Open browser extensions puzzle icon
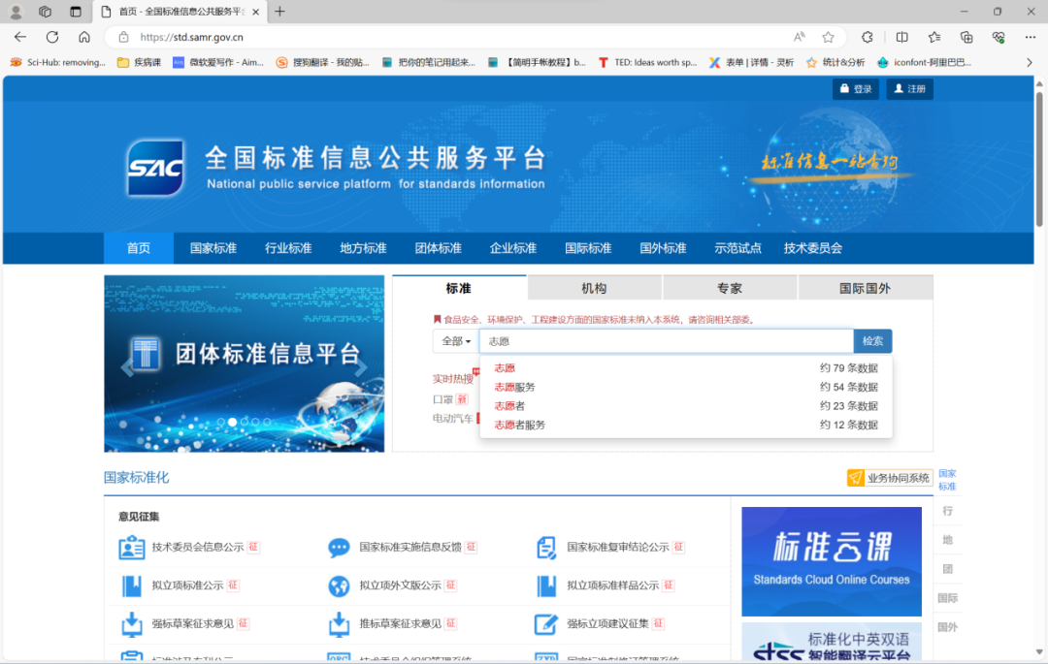1048x664 pixels. coord(868,37)
